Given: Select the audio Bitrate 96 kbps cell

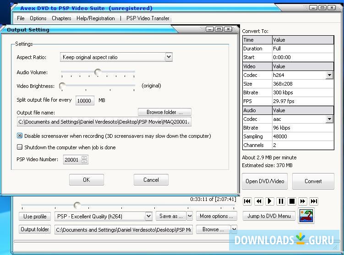Looking at the screenshot, I should (x=303, y=128).
